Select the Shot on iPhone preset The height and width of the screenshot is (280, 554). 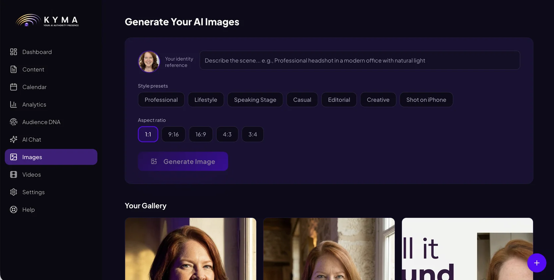click(426, 100)
